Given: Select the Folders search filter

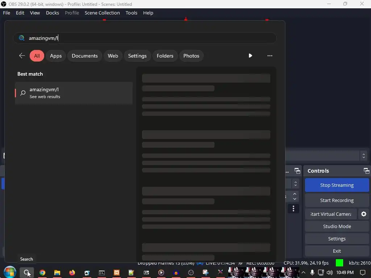Looking at the screenshot, I should click(165, 56).
